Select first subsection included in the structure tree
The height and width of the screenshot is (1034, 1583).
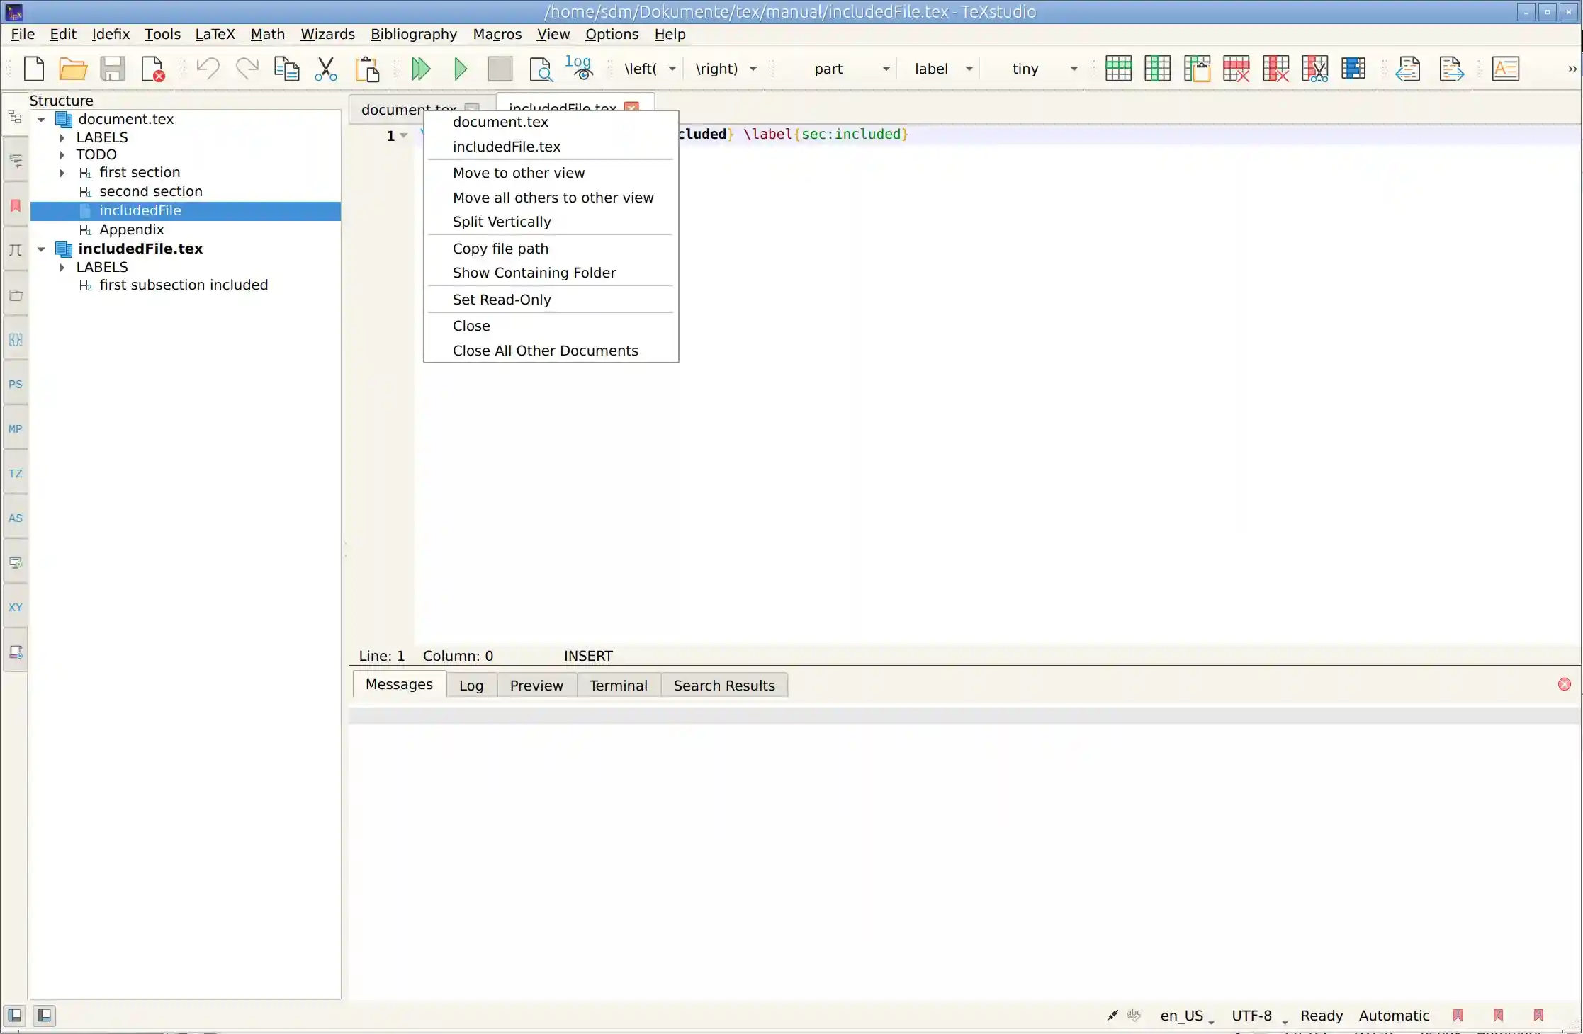pos(184,285)
